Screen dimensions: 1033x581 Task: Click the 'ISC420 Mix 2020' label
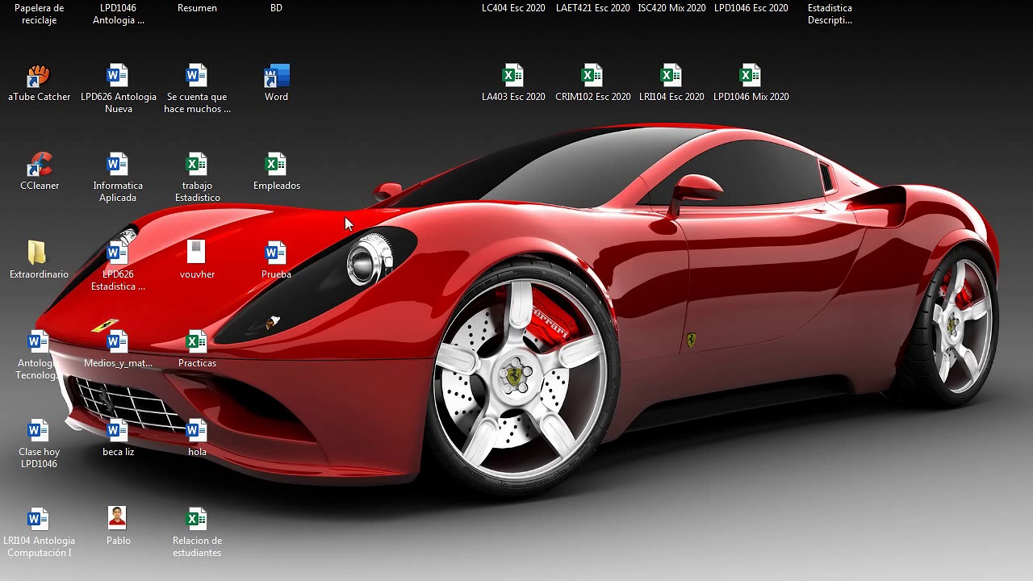[671, 8]
